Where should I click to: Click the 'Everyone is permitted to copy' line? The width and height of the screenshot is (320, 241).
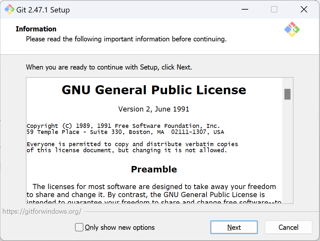click(132, 144)
